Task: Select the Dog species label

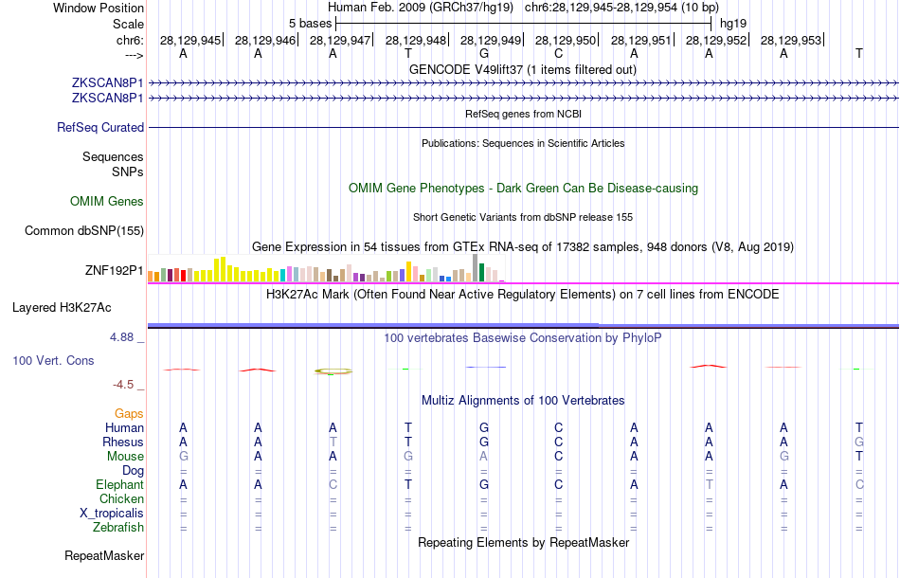Action: pos(134,471)
